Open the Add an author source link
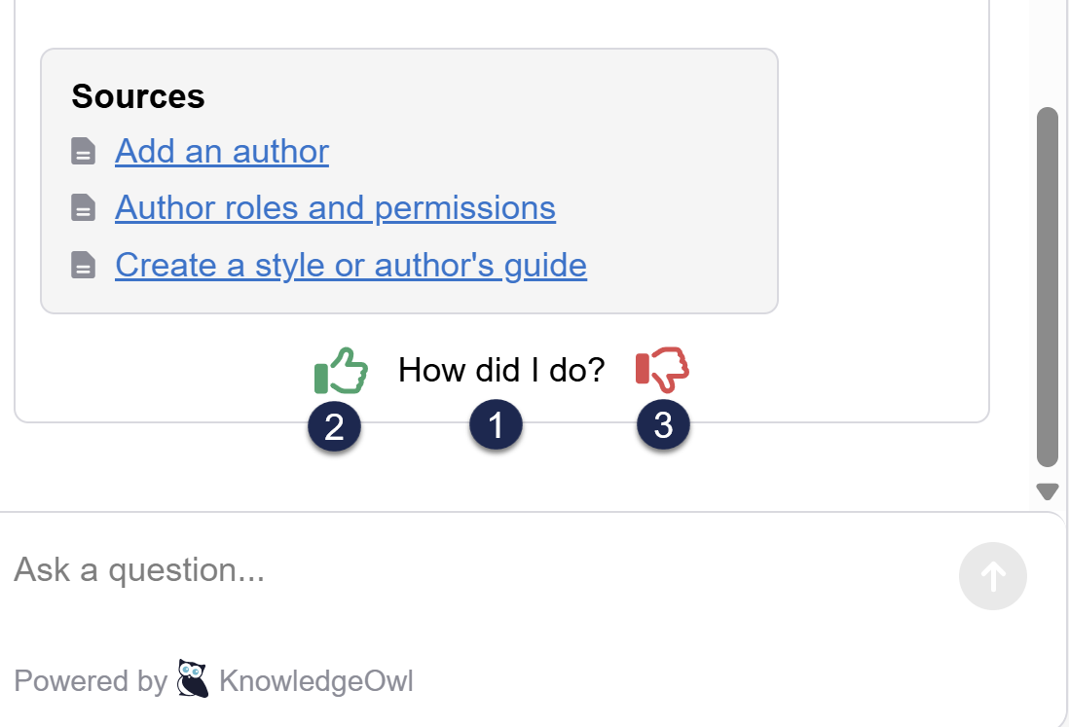 coord(222,152)
